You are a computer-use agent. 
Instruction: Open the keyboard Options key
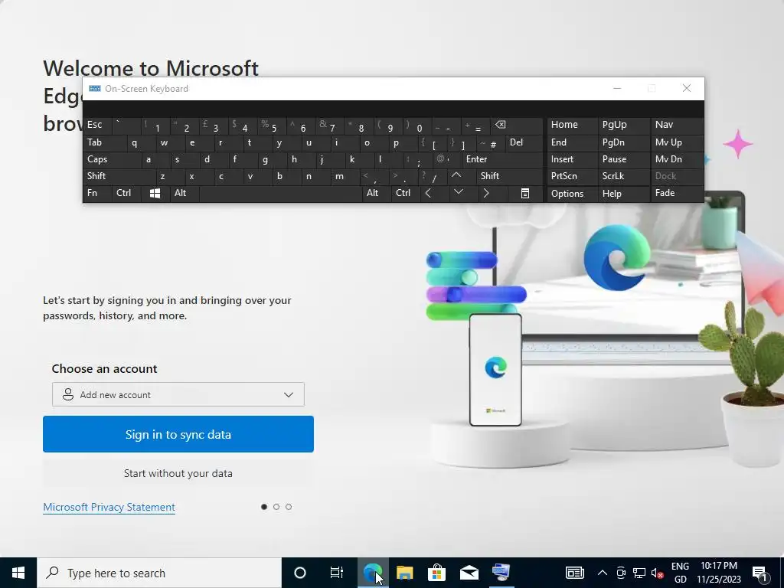click(x=572, y=194)
